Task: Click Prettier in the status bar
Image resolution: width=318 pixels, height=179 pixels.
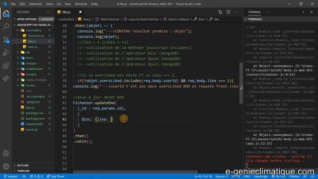Action: 294,177
